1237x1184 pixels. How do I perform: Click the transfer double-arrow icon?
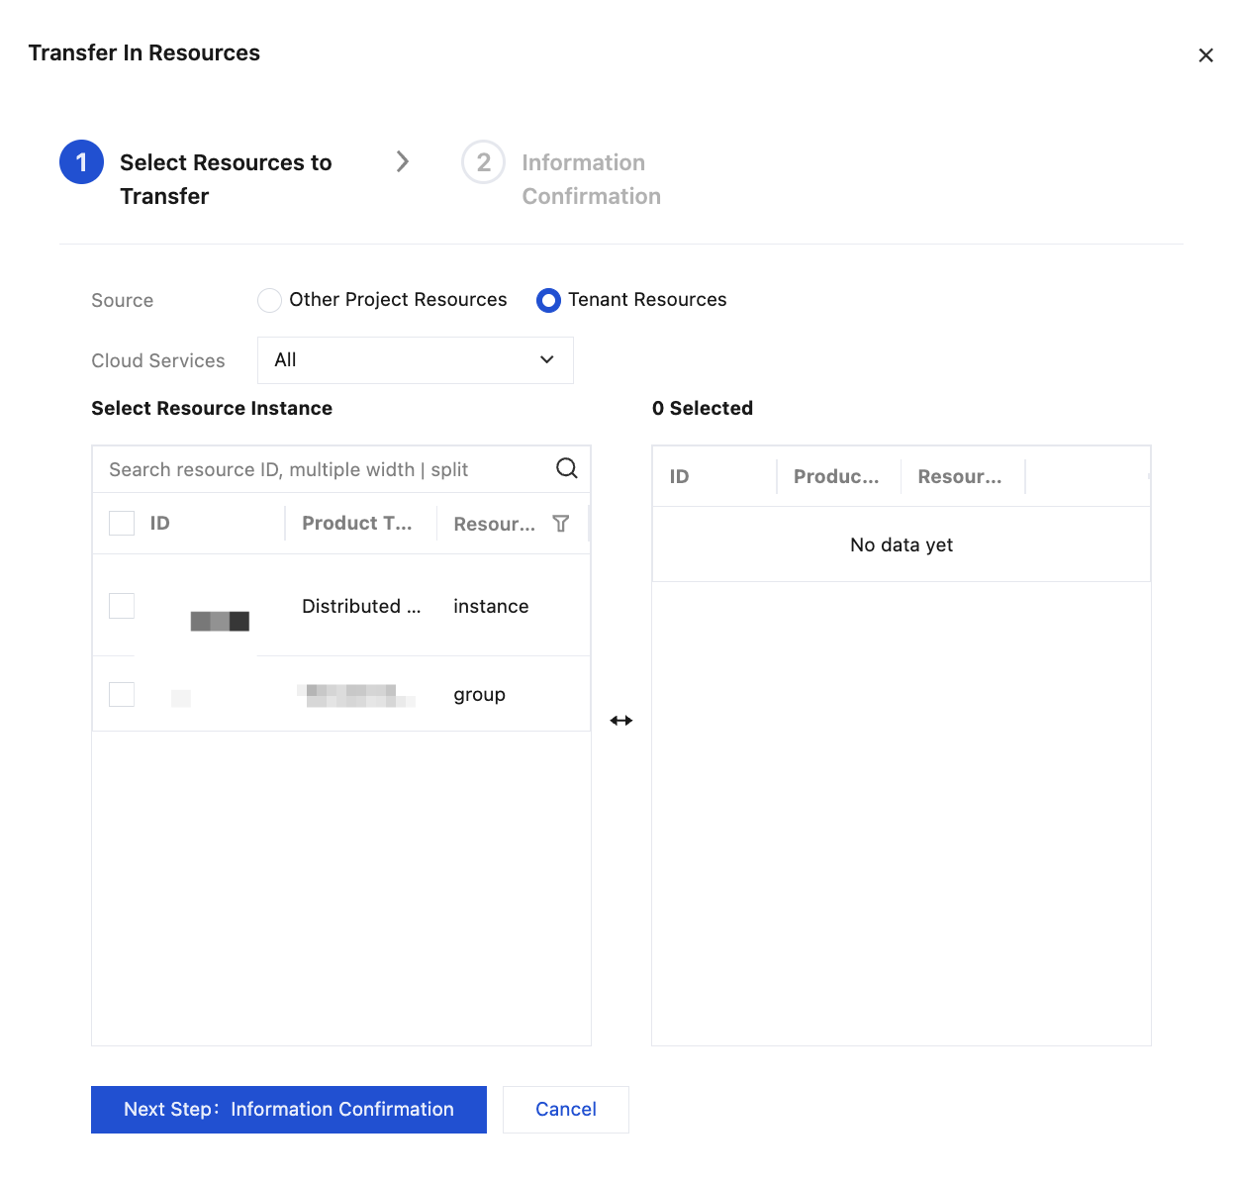(x=621, y=721)
